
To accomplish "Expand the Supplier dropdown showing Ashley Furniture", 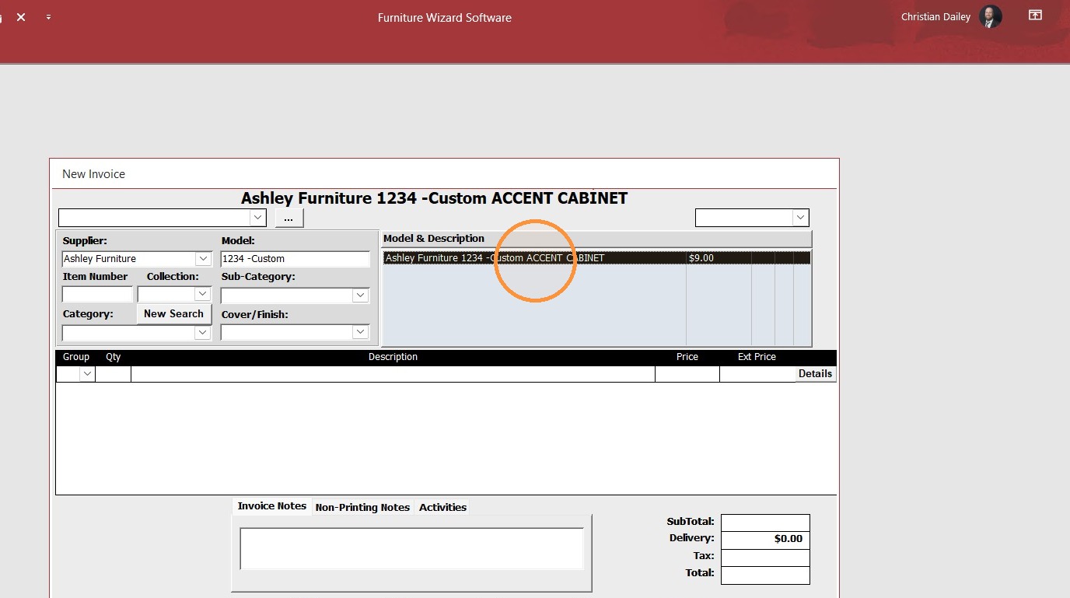I will [204, 259].
